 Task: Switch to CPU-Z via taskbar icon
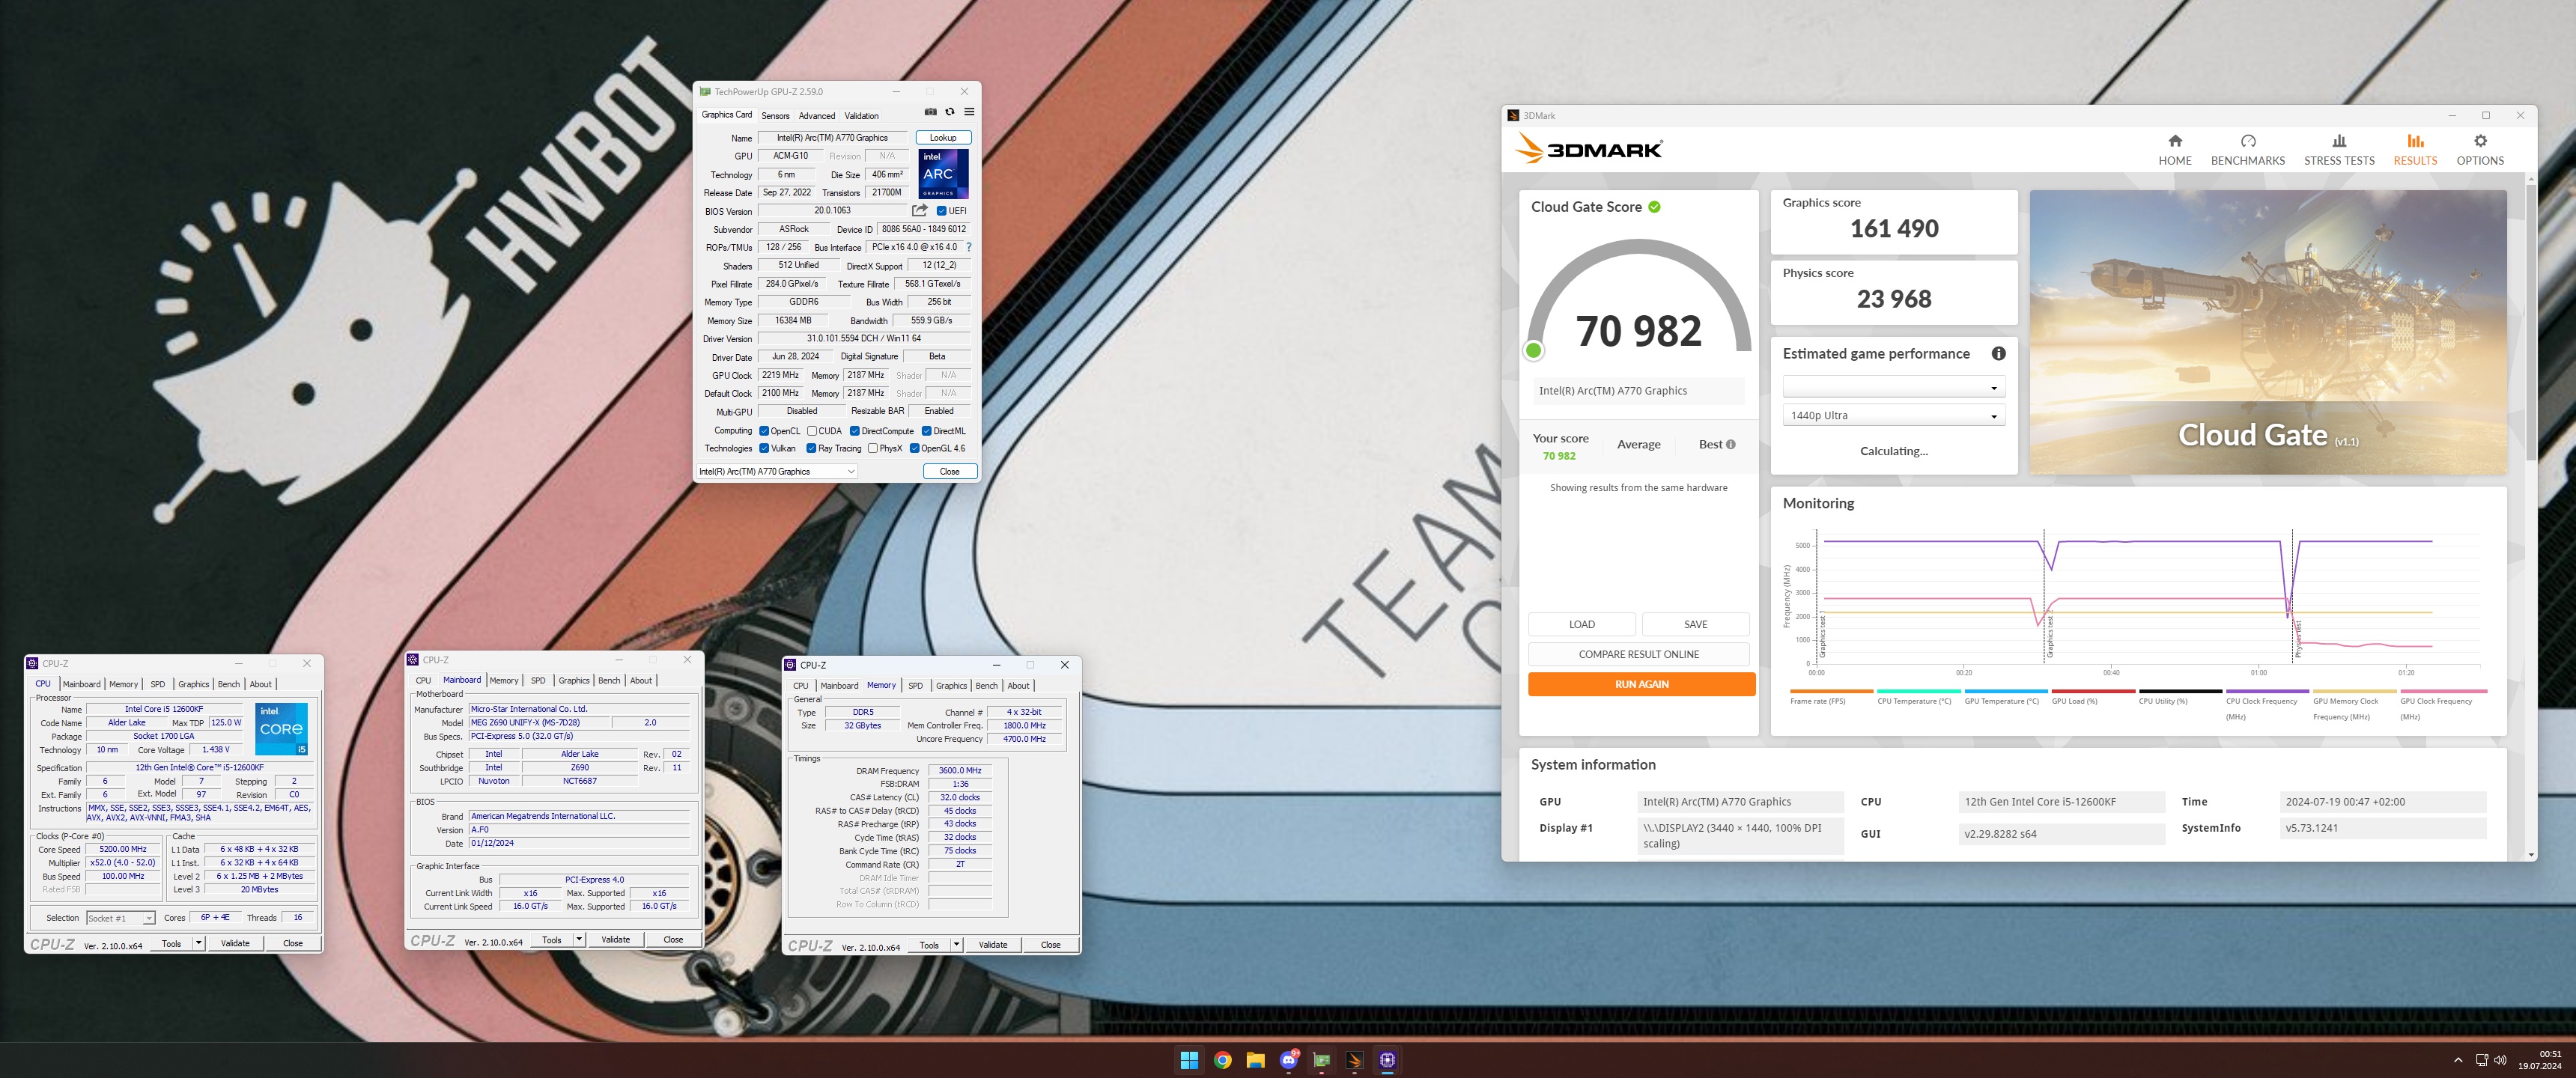pyautogui.click(x=1387, y=1060)
